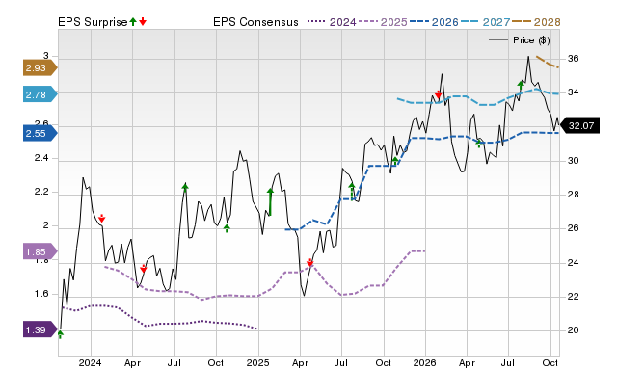Image resolution: width=617 pixels, height=368 pixels.
Task: Click the 1.85 lavender value badge
Action: [40, 251]
